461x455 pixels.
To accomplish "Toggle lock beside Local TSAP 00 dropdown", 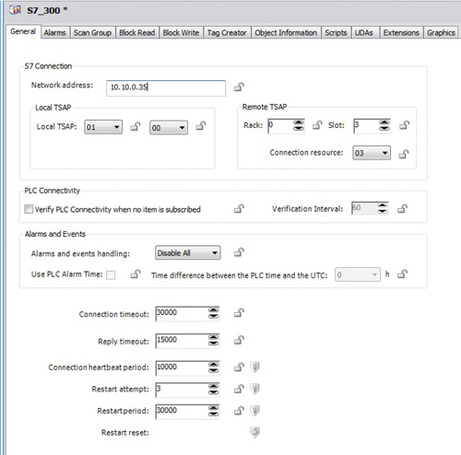I will [201, 125].
